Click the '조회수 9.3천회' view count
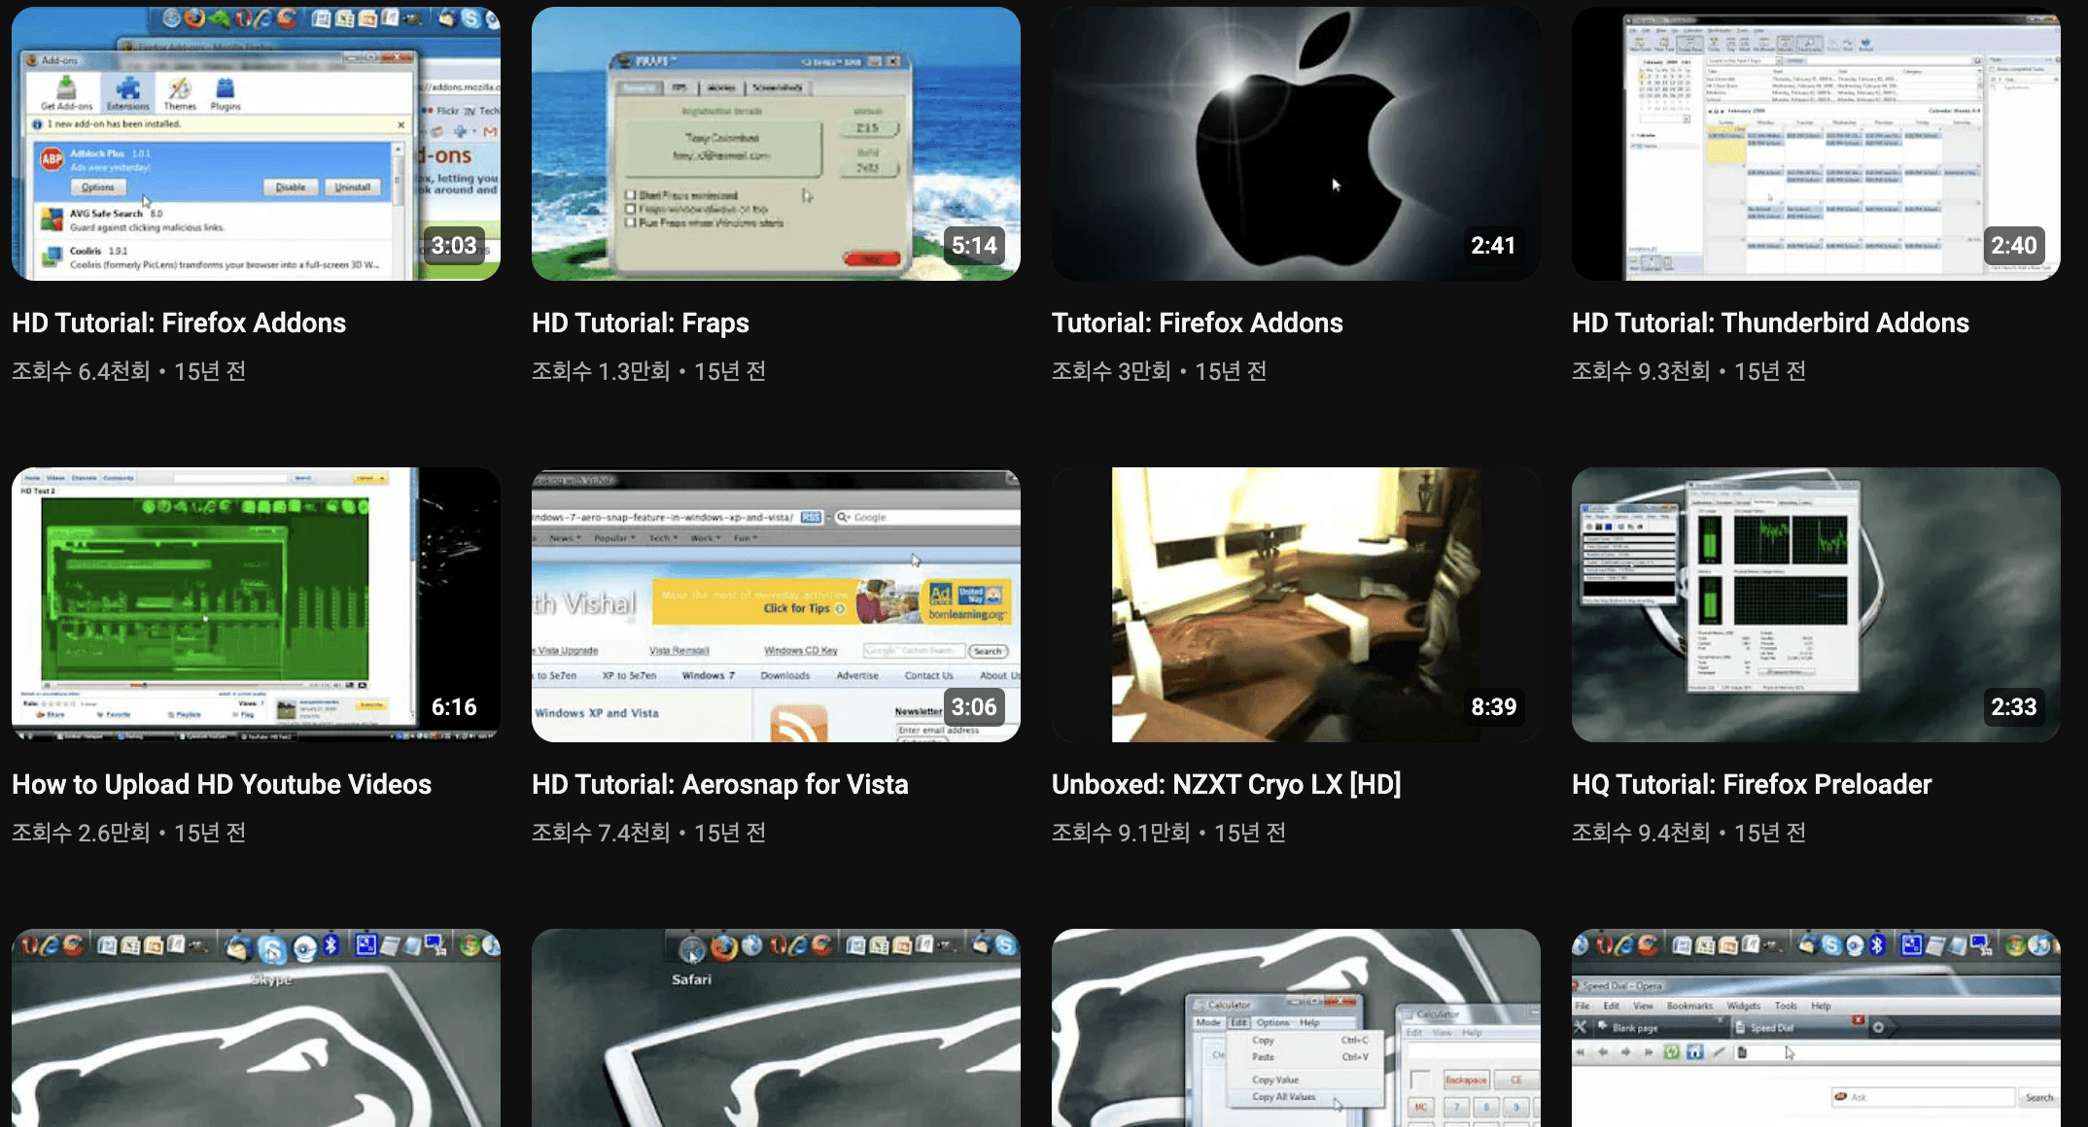This screenshot has height=1127, width=2088. pyautogui.click(x=1641, y=371)
